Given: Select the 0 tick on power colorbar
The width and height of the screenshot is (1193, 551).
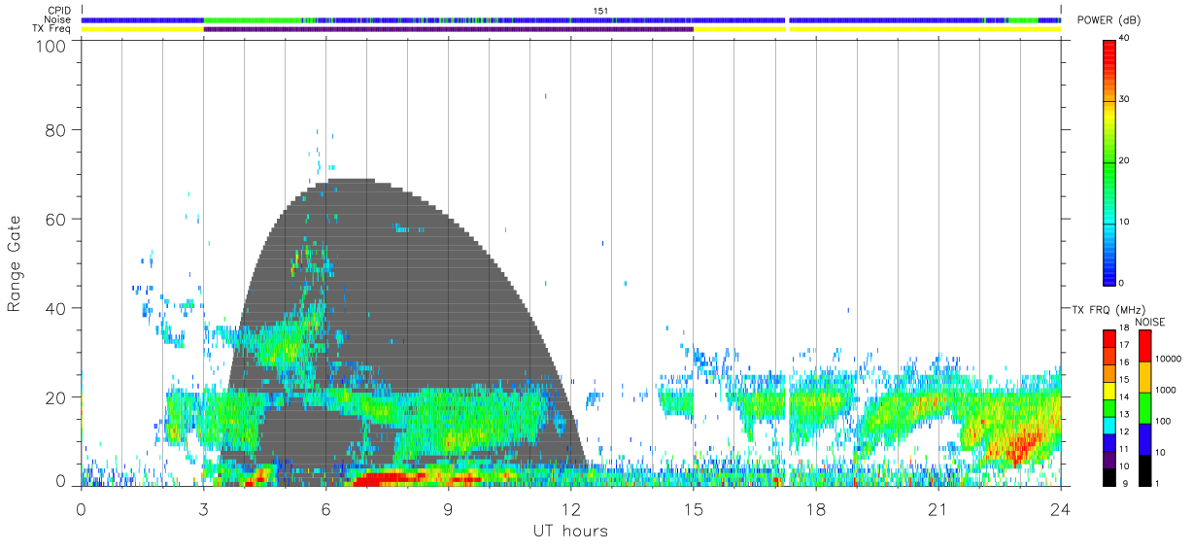Looking at the screenshot, I should pyautogui.click(x=1122, y=283).
